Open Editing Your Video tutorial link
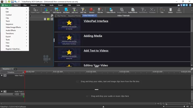The image size is (193, 108). (x=96, y=65)
